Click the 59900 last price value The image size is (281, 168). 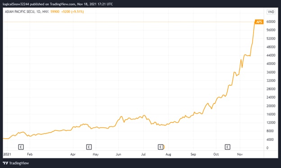click(55, 12)
